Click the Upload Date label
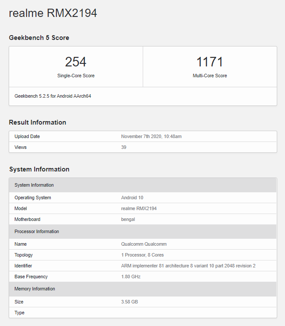 pyautogui.click(x=27, y=136)
